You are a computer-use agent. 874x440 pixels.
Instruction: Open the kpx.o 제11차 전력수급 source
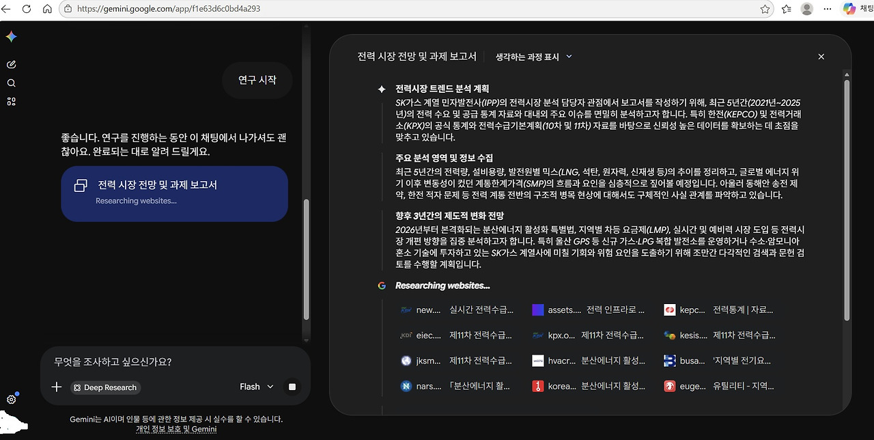click(588, 335)
